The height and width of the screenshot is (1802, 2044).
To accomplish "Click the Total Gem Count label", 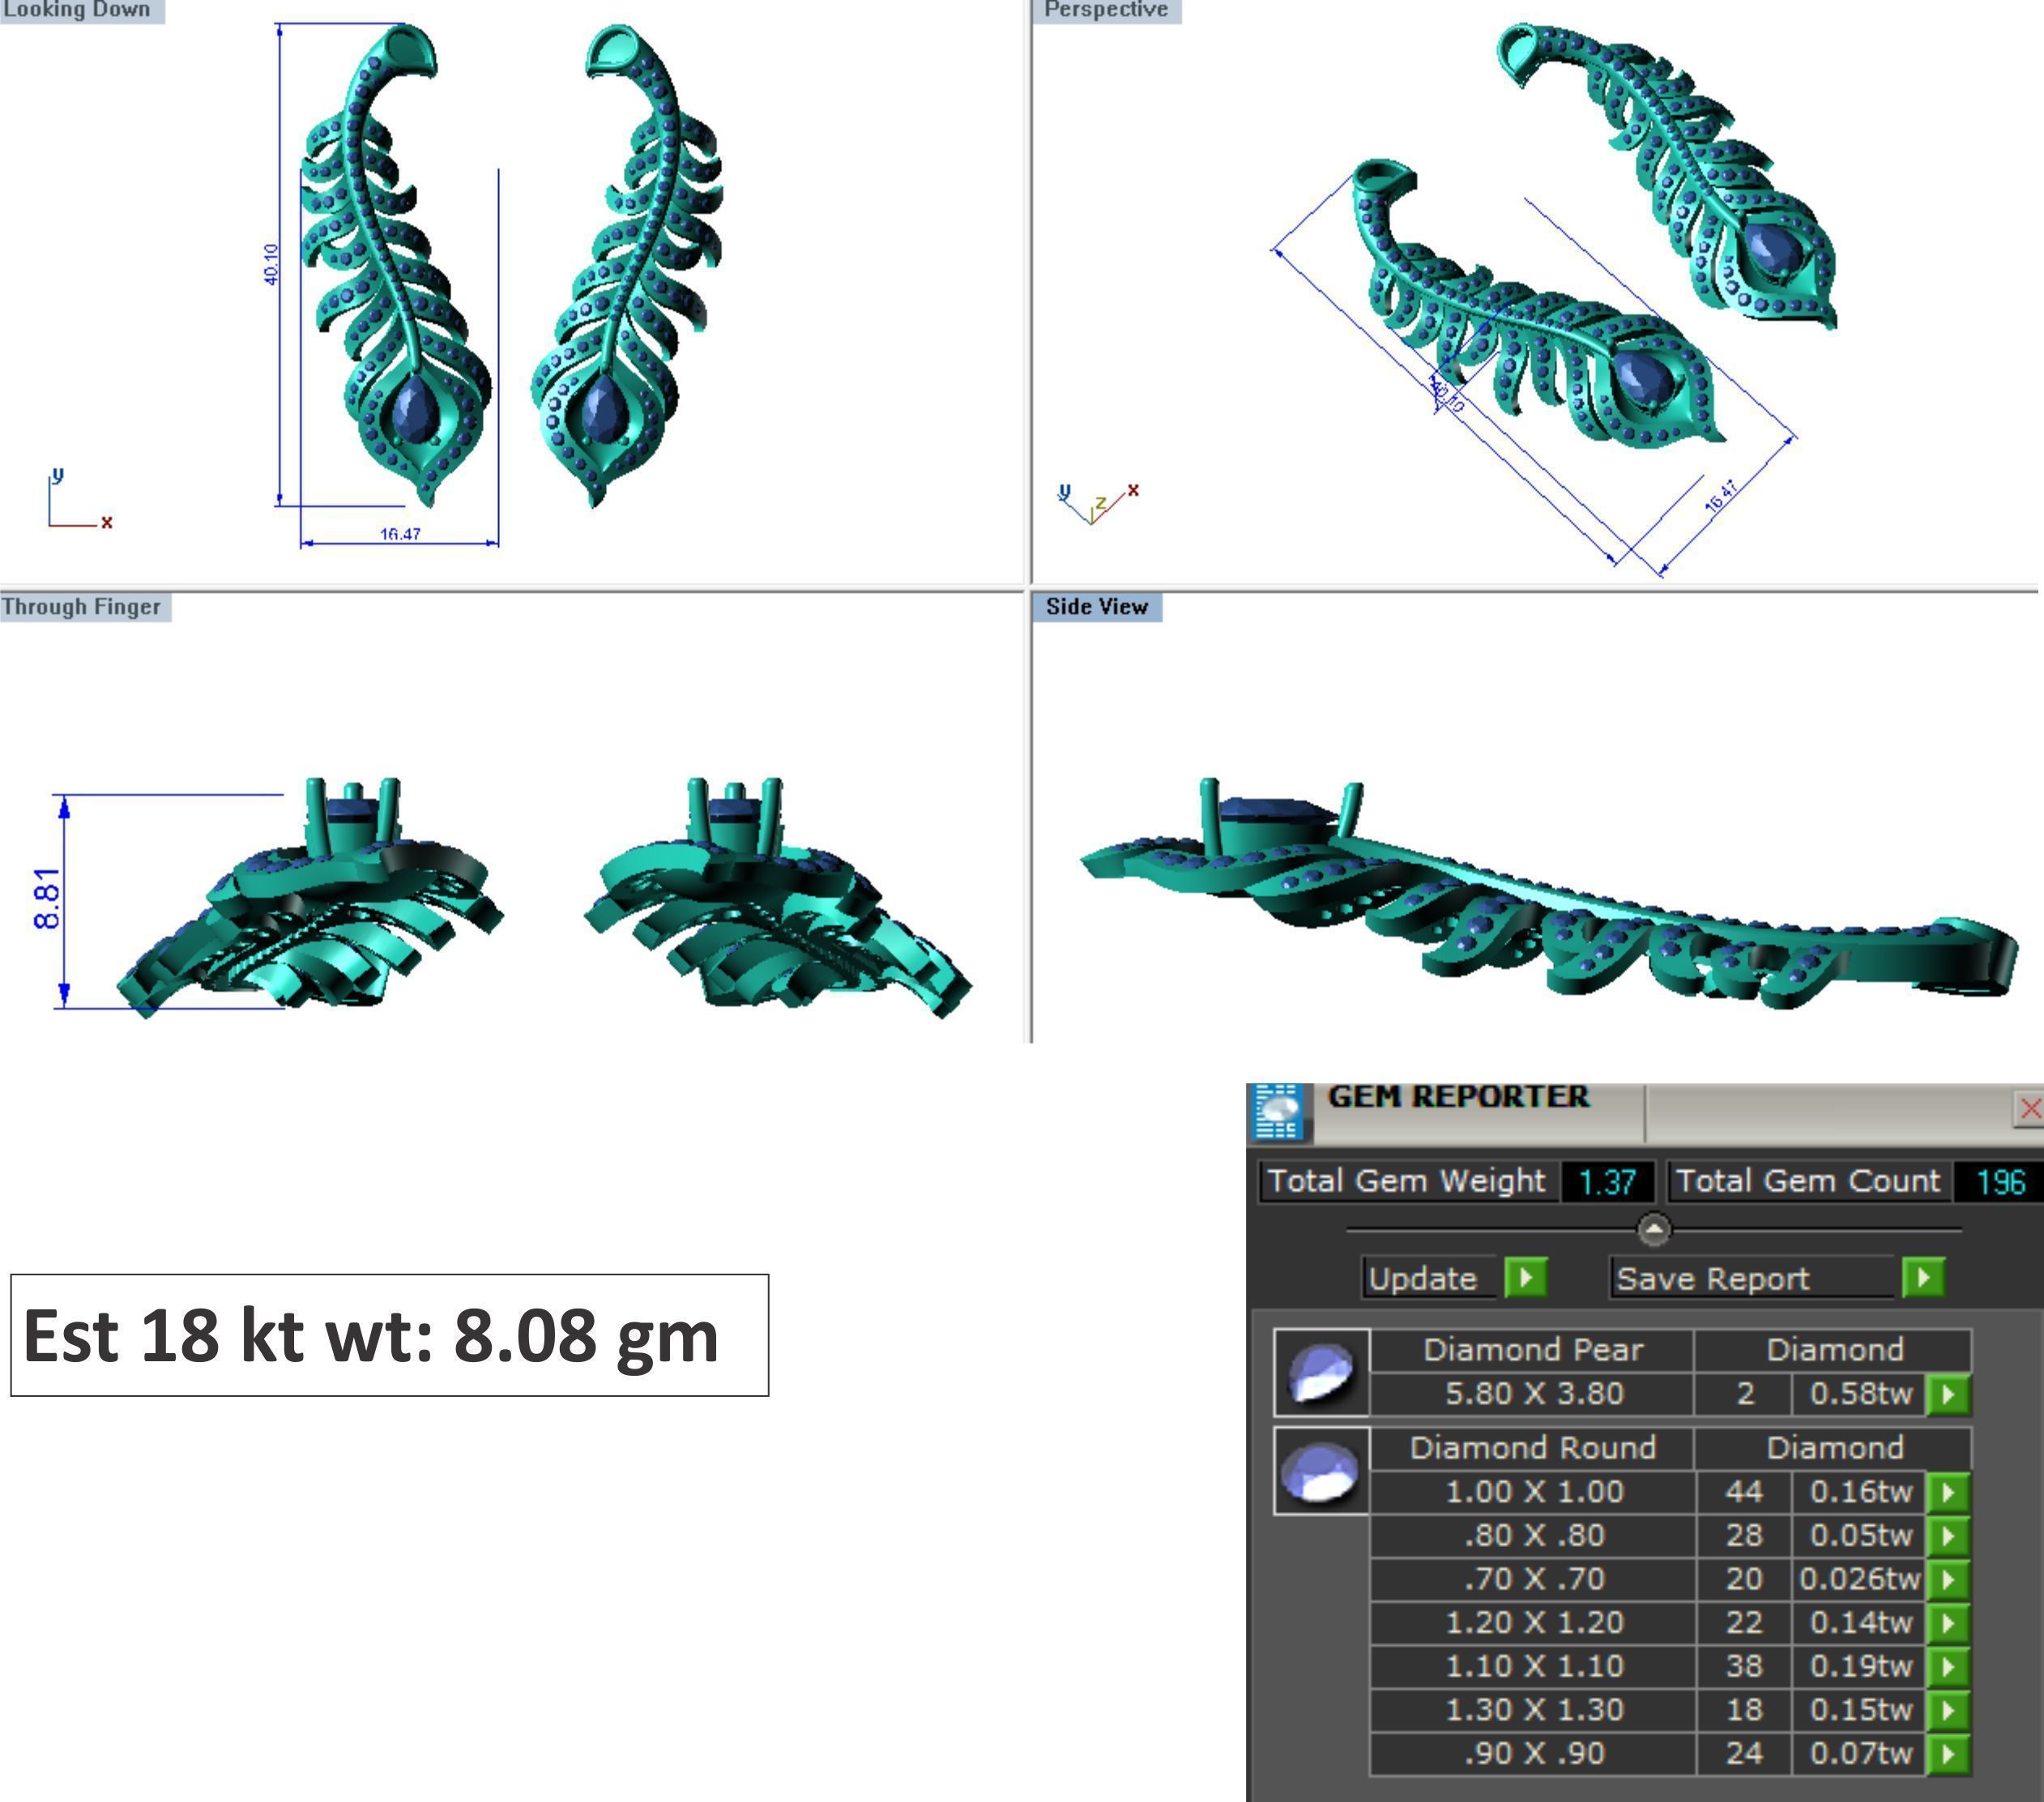I will point(1809,1181).
